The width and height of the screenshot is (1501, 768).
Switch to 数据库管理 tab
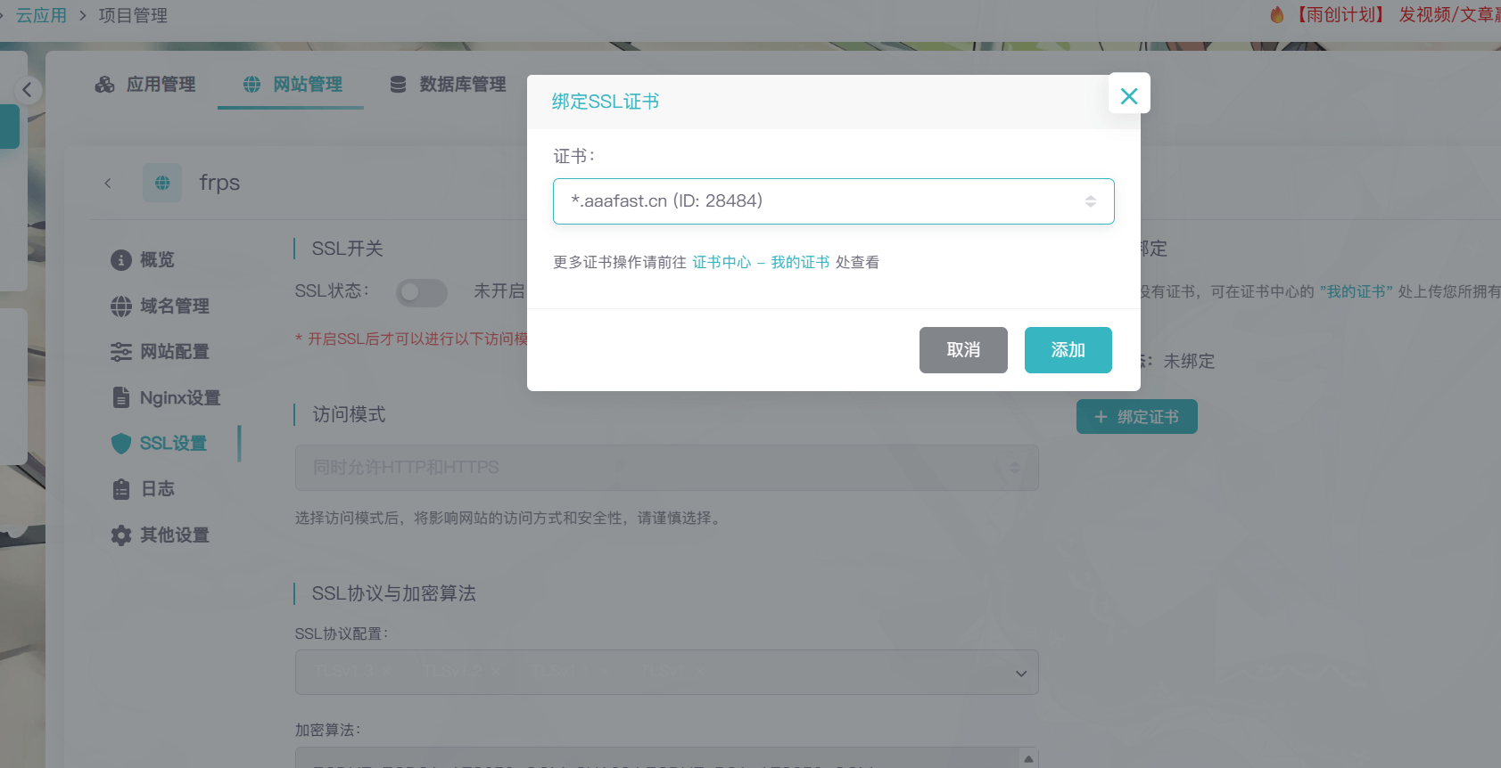click(448, 85)
